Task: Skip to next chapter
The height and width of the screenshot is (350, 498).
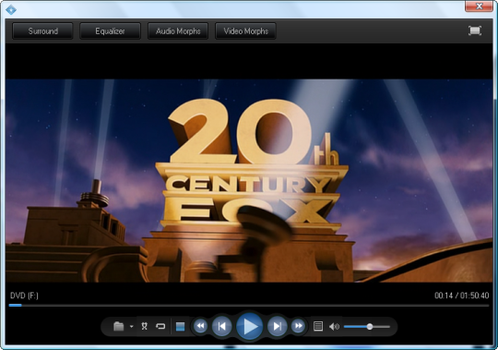Action: tap(278, 326)
